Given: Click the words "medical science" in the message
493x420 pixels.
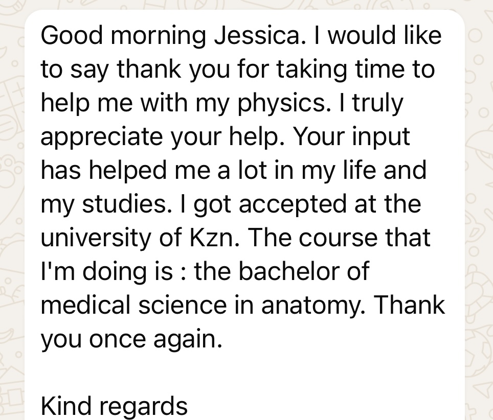Looking at the screenshot, I should pos(133,305).
